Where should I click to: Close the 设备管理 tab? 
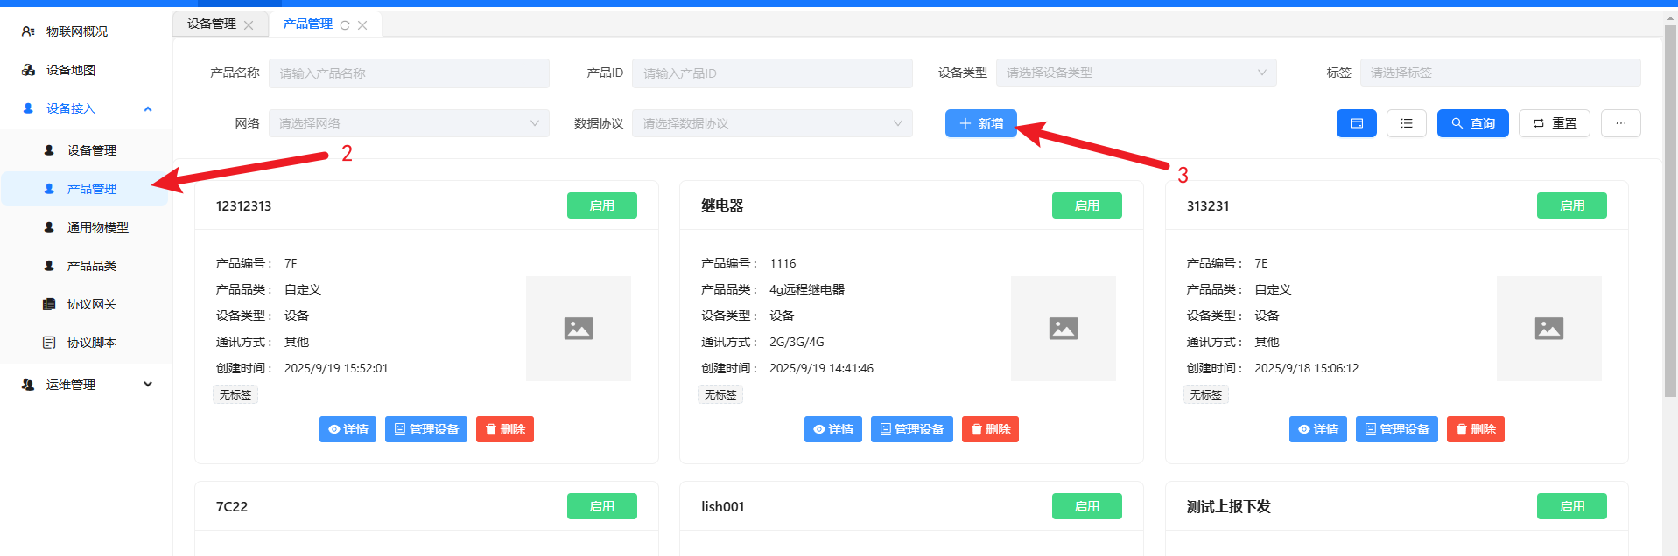click(249, 25)
